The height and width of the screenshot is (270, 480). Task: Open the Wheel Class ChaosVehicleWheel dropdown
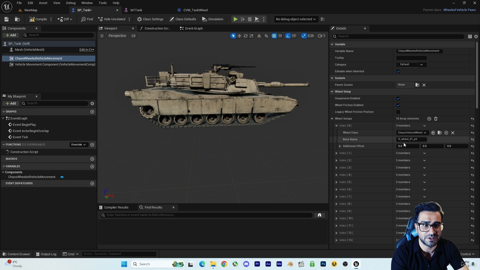point(412,133)
